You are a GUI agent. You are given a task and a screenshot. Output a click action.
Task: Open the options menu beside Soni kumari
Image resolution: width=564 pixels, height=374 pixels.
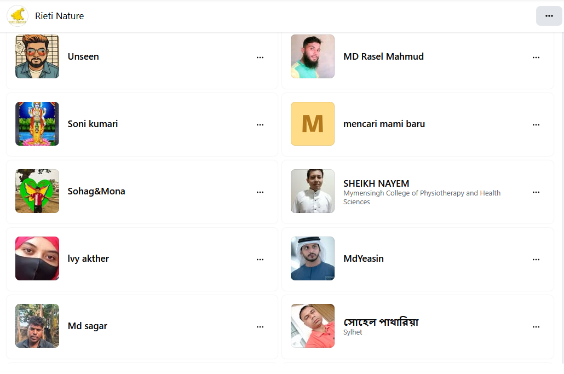click(260, 124)
